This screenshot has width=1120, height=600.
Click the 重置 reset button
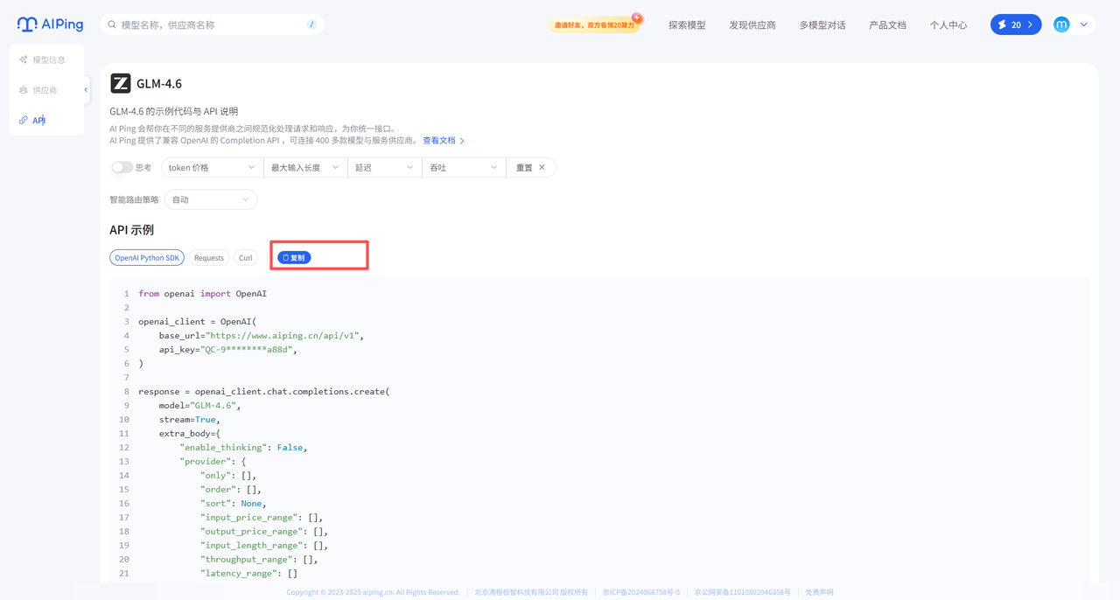click(x=531, y=167)
